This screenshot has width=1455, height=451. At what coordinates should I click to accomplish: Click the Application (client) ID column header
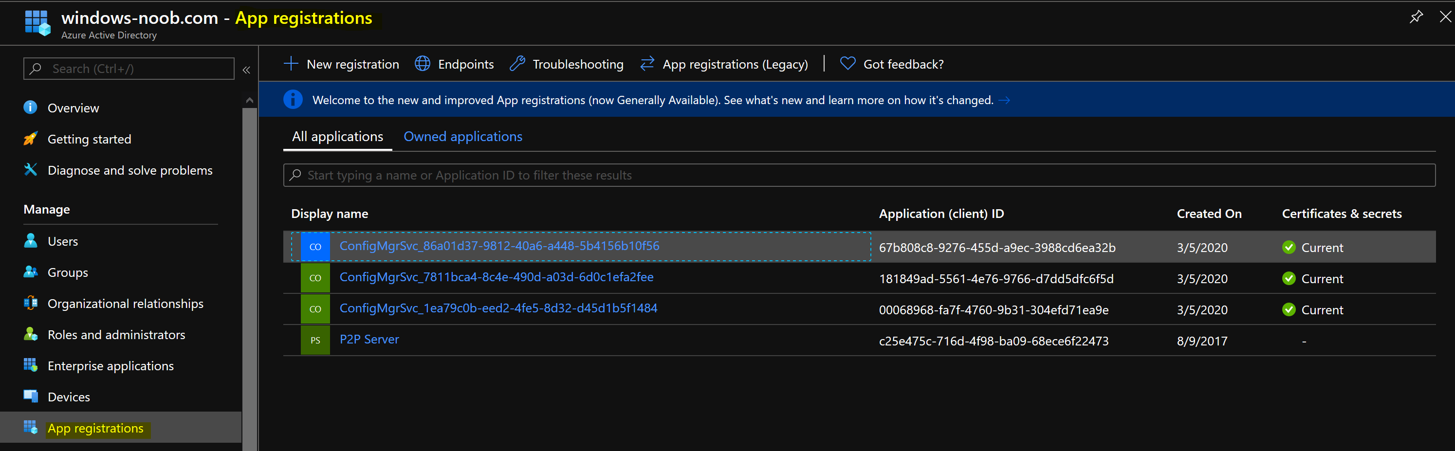941,214
